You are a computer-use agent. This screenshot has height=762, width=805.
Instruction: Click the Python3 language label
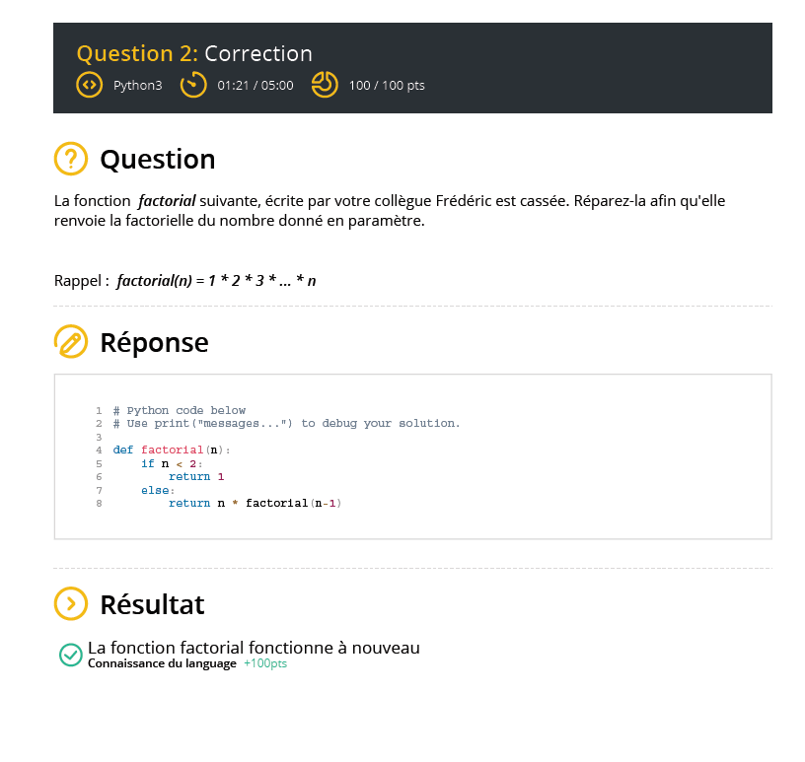point(137,86)
